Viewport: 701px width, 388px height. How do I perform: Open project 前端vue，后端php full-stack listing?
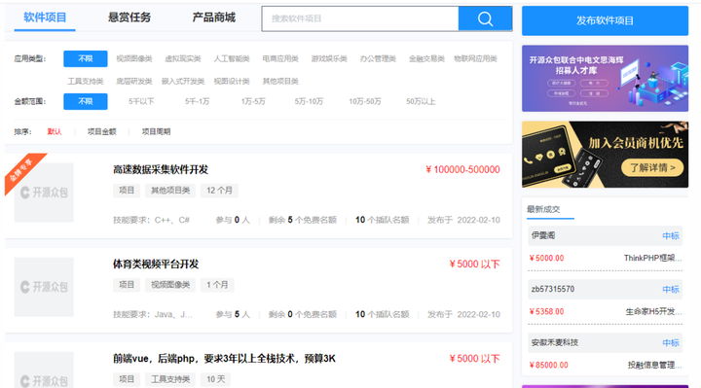click(224, 359)
